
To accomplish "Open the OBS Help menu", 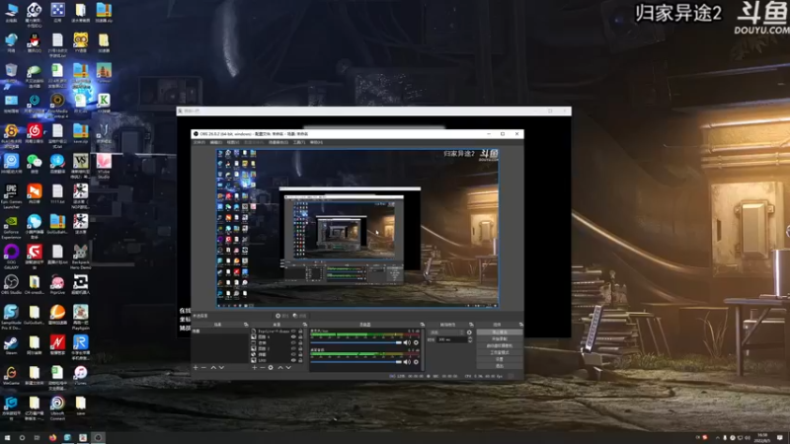I will pyautogui.click(x=316, y=142).
